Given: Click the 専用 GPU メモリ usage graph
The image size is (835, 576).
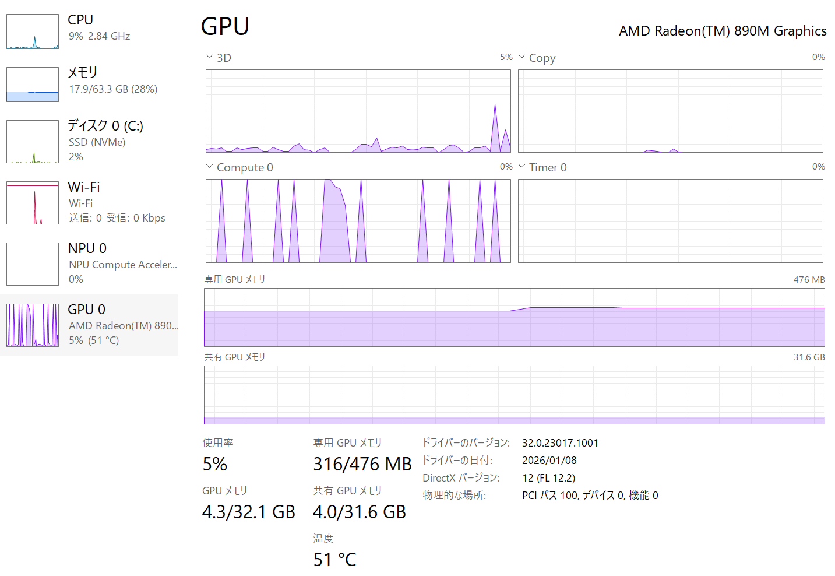Looking at the screenshot, I should click(x=514, y=317).
